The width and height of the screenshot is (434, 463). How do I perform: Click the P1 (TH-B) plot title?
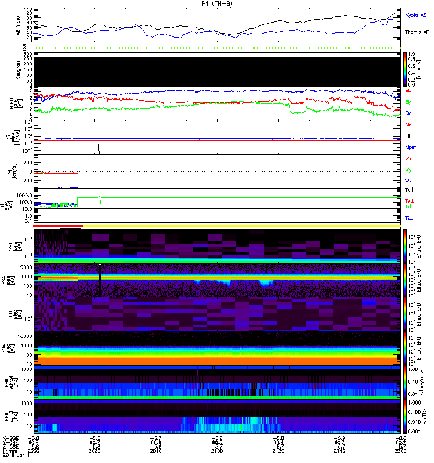(x=217, y=3)
